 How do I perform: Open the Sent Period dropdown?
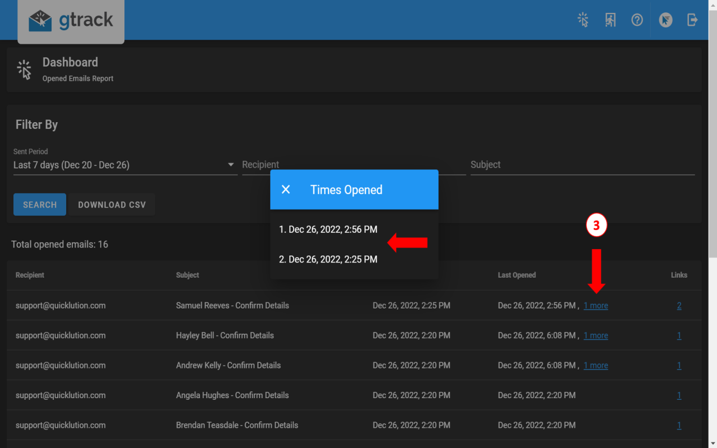click(x=230, y=164)
